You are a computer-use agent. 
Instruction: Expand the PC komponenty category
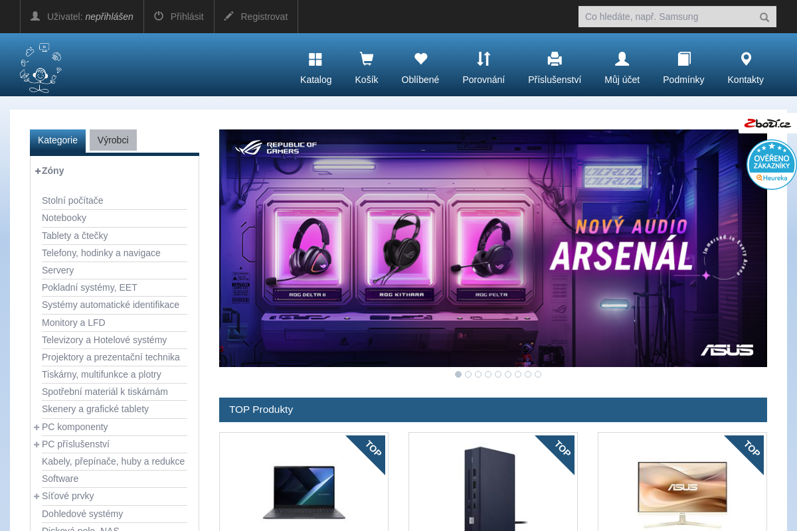click(x=37, y=427)
